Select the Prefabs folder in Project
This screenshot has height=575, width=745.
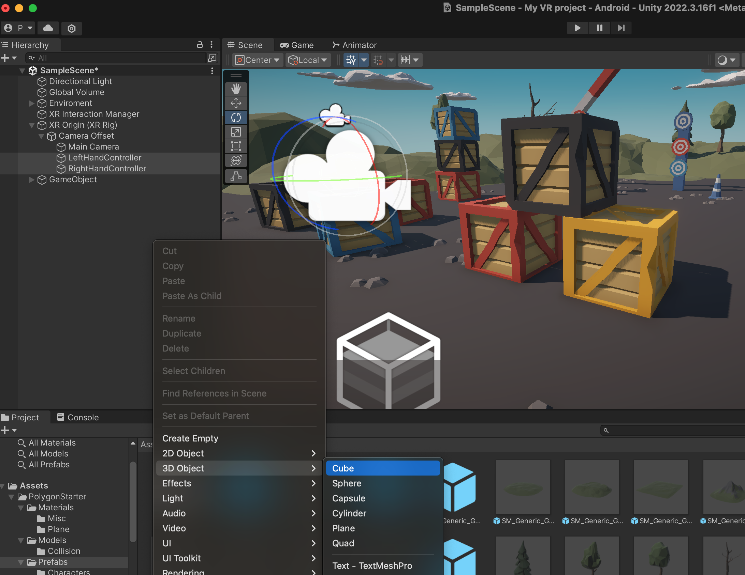coord(53,562)
